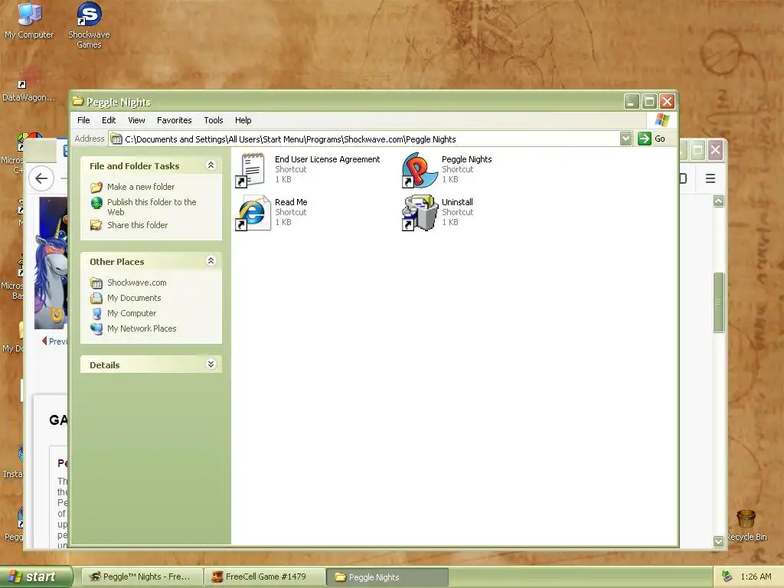
Task: Open the Favorites menu
Action: click(x=174, y=120)
